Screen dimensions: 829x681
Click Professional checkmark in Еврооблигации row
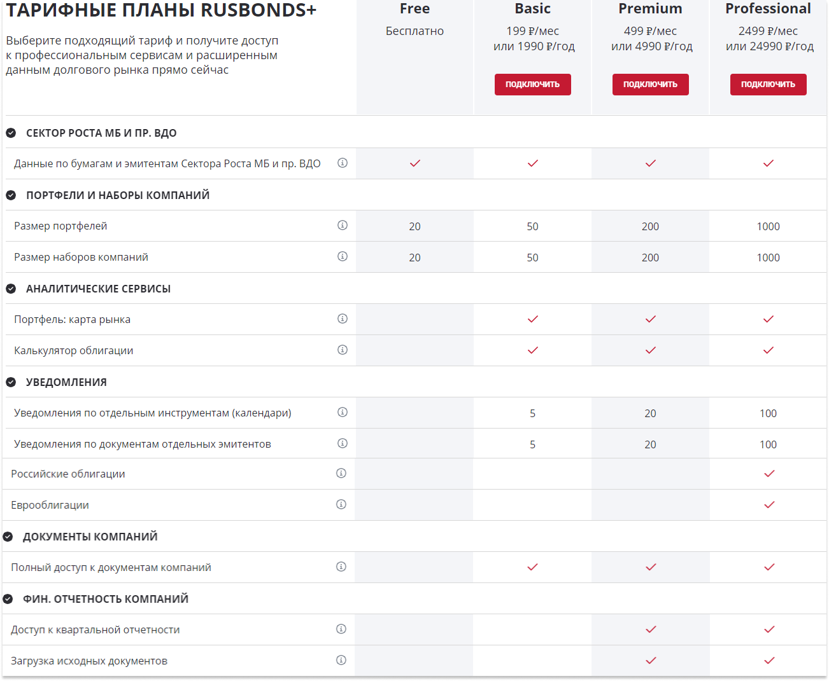click(769, 505)
